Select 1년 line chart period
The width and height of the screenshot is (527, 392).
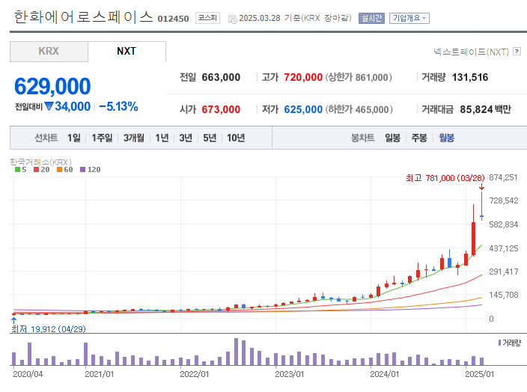162,138
